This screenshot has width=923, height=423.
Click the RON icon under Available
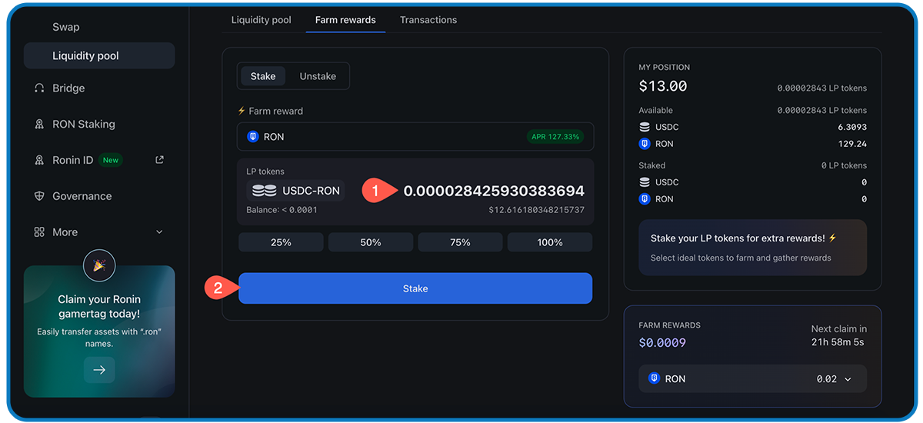(x=645, y=144)
